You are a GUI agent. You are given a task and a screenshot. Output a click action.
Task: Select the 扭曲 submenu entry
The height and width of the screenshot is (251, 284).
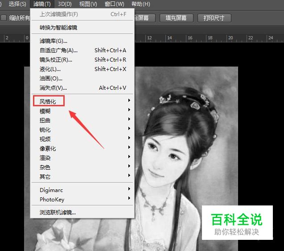coord(82,120)
